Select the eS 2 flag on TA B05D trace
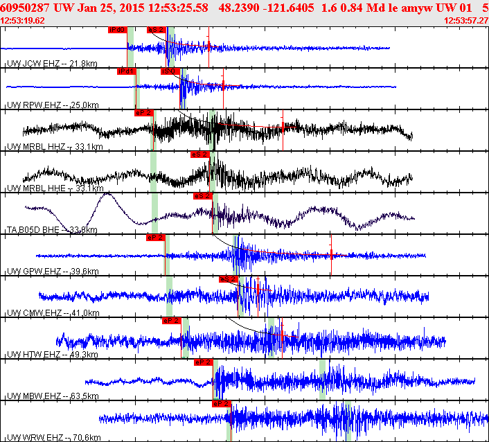Screen dimensions: 489x442 203,196
